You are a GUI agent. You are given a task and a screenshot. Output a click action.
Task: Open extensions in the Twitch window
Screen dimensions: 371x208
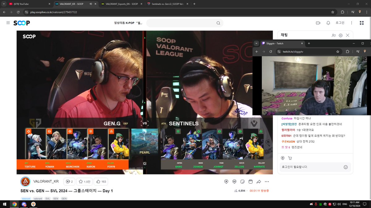(348, 51)
